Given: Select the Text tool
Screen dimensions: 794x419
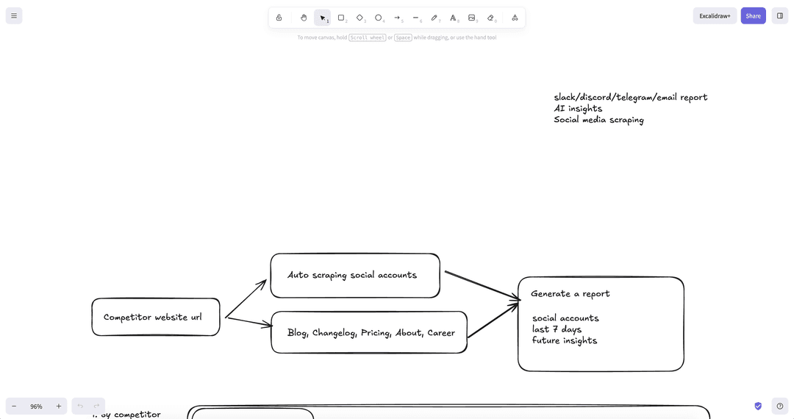Looking at the screenshot, I should pos(453,18).
